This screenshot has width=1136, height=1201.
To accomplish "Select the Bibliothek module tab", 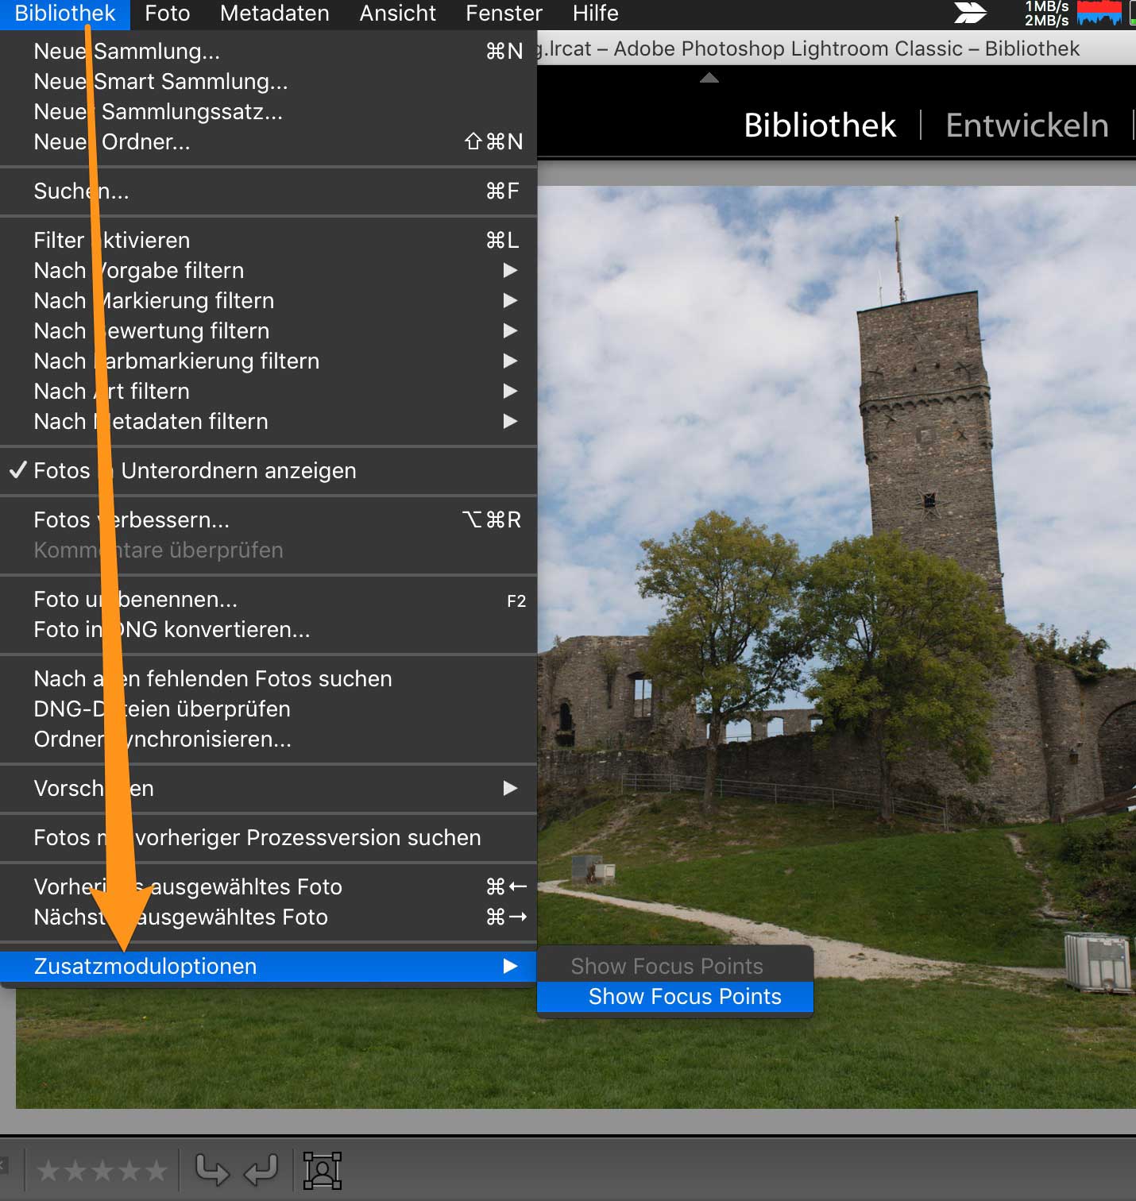I will (819, 126).
